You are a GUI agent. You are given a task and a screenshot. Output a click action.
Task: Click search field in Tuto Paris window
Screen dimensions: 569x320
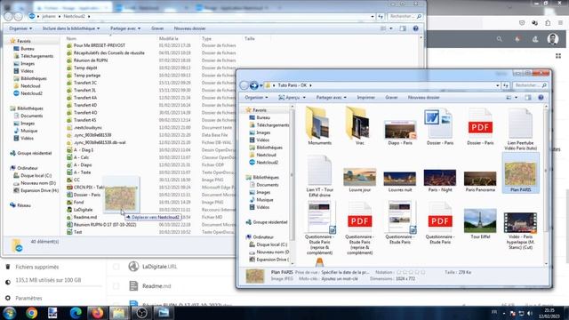tap(530, 85)
